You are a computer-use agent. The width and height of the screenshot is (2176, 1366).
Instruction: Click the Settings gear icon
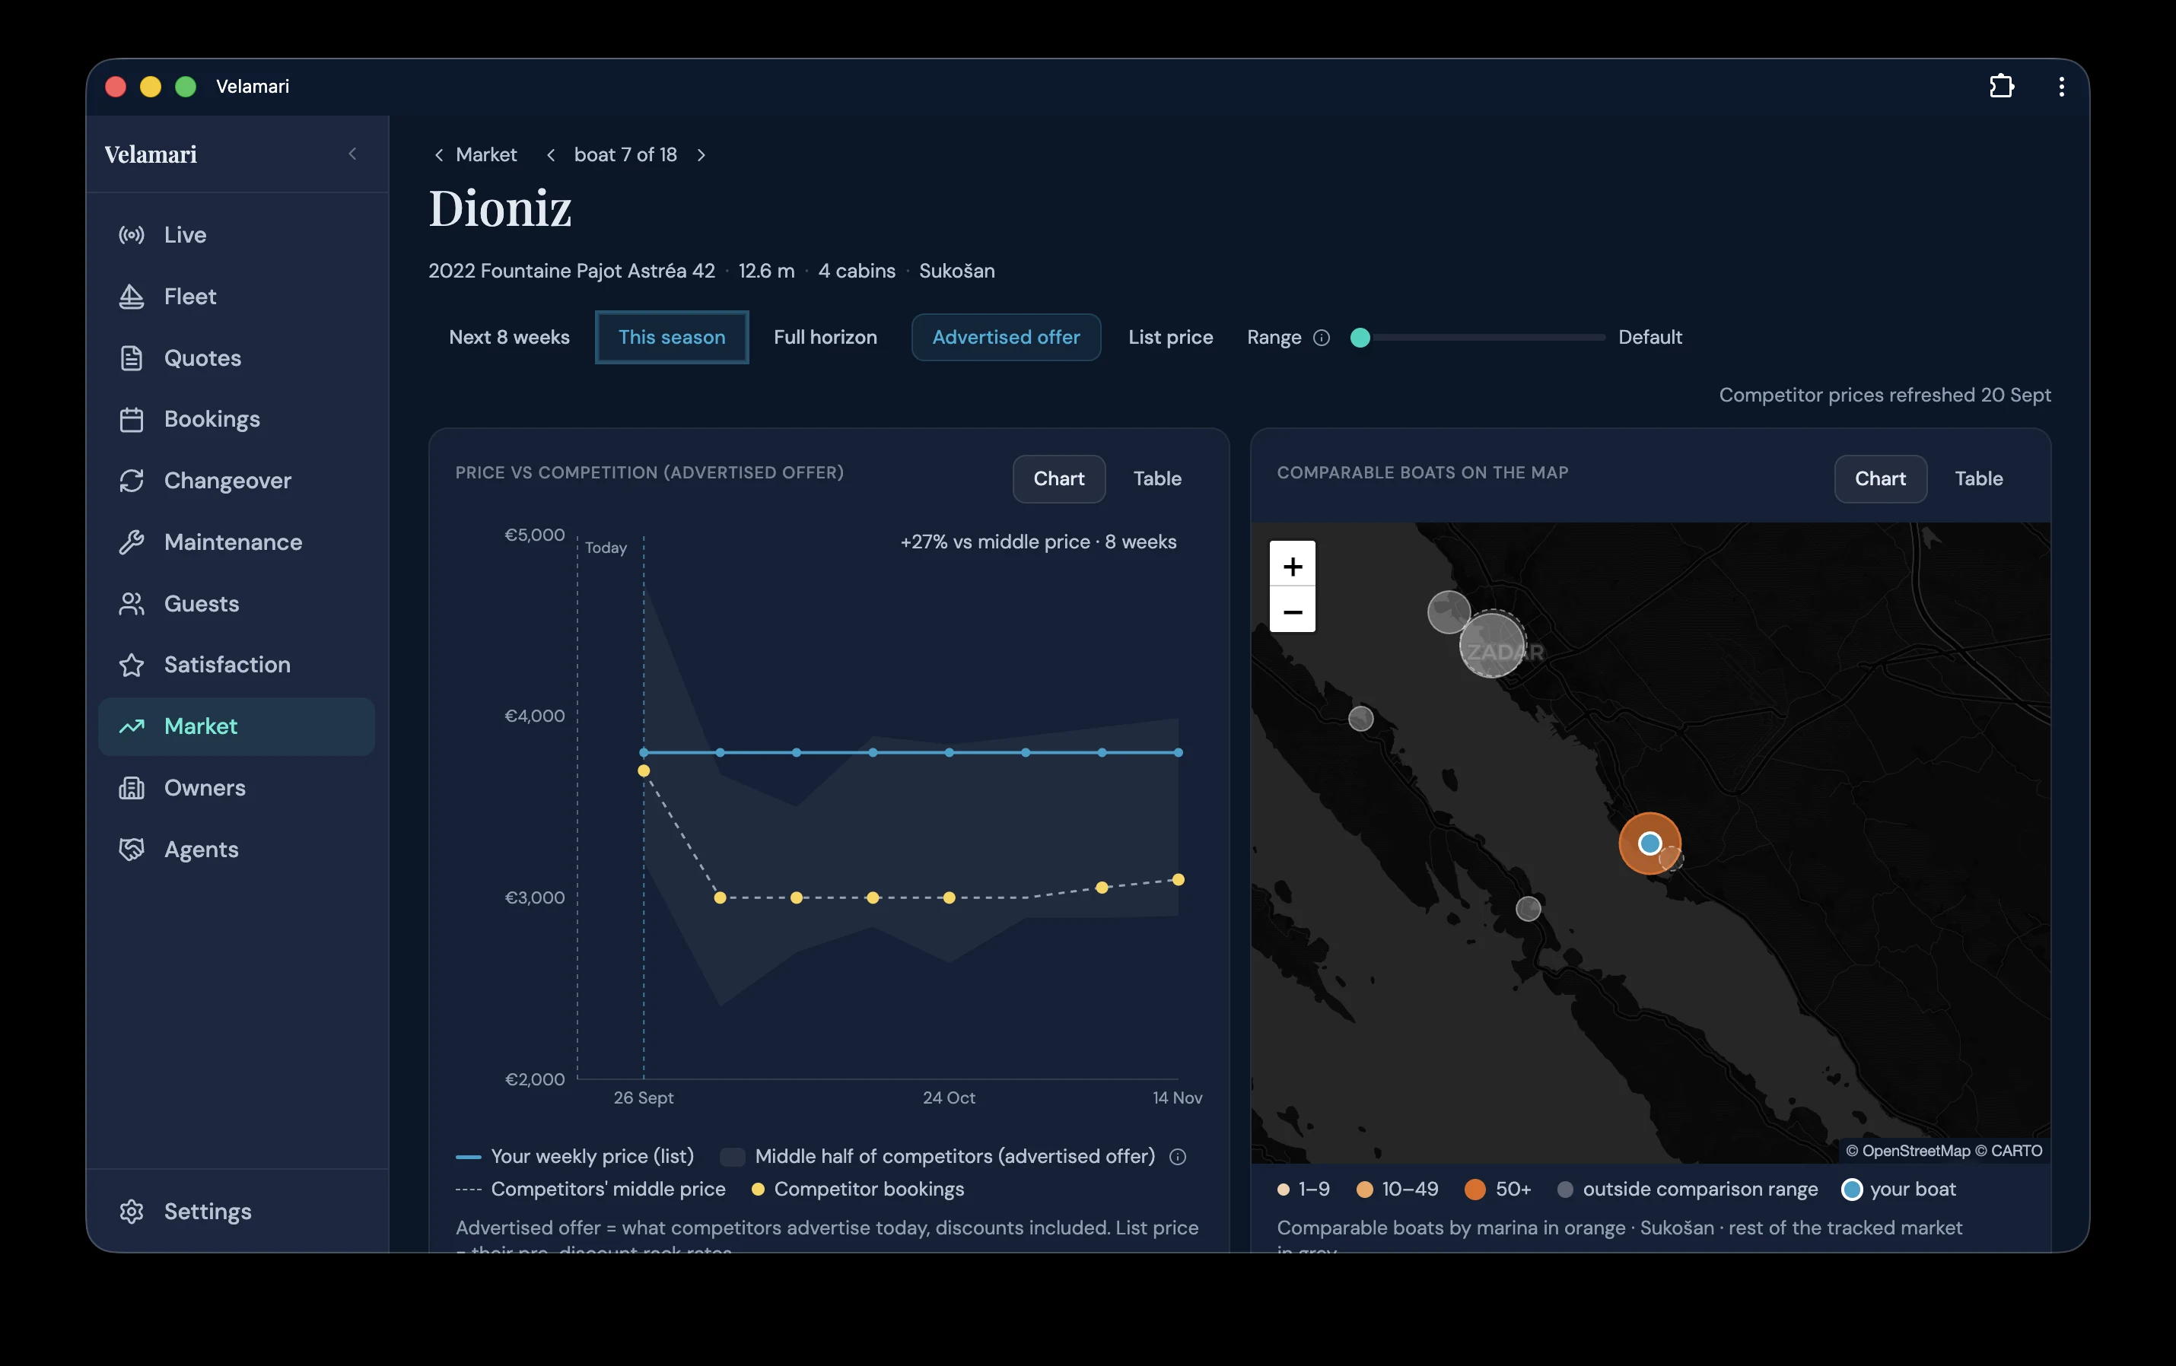[x=132, y=1212]
